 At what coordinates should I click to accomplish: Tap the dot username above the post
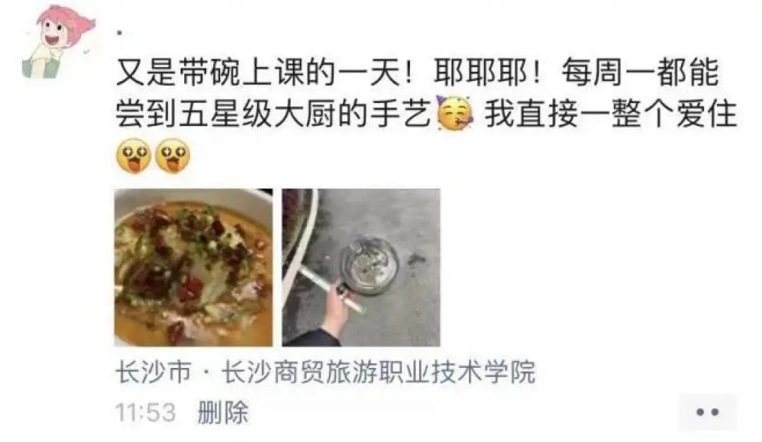(x=119, y=33)
